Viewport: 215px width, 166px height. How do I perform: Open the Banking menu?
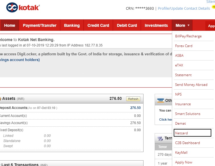72,25
